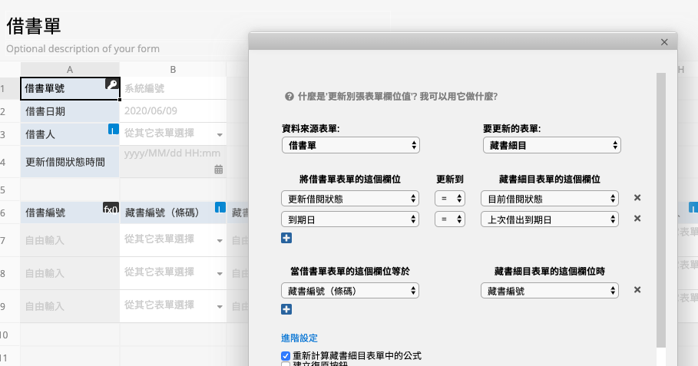Image resolution: width=698 pixels, height=366 pixels.
Task: Click the help question mark icon
Action: click(x=289, y=97)
